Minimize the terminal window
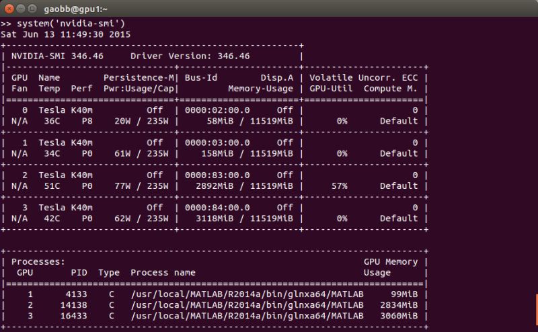Image resolution: width=538 pixels, height=332 pixels. tap(21, 9)
